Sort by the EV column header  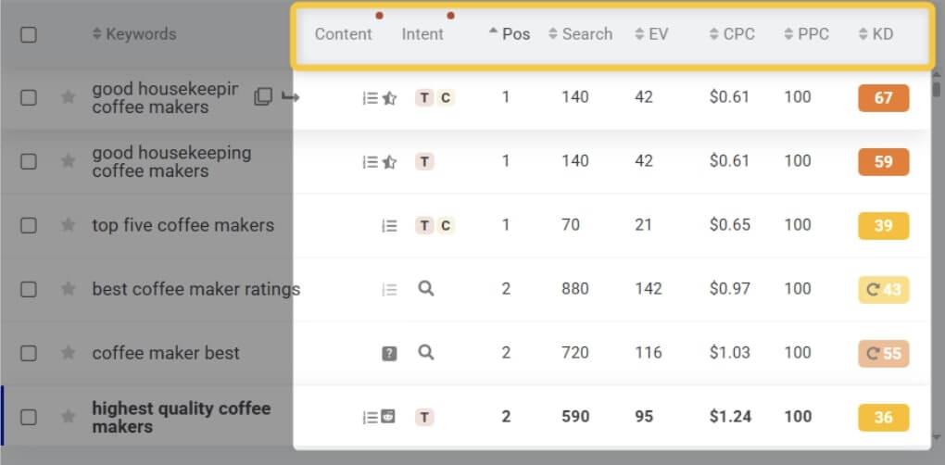click(x=651, y=34)
